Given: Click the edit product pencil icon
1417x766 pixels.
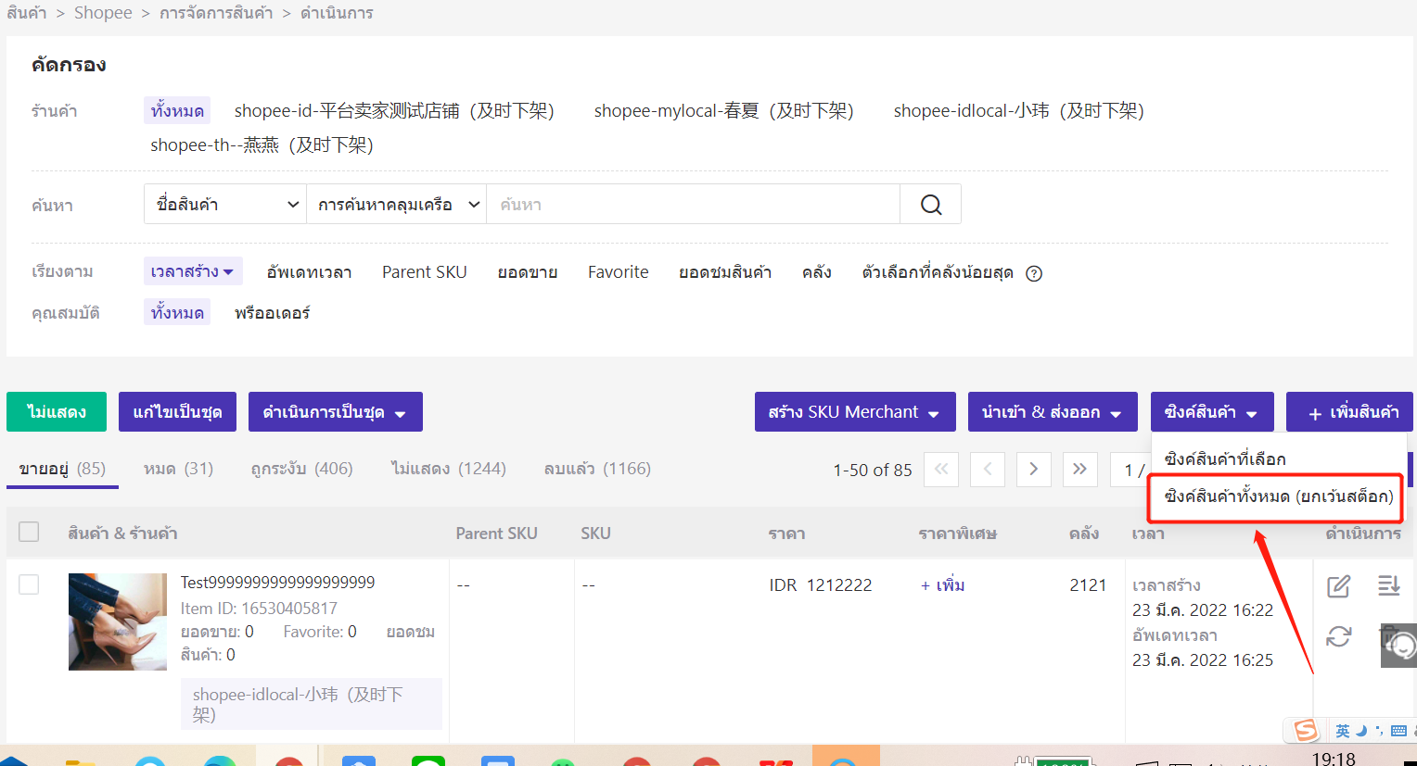Looking at the screenshot, I should coord(1338,585).
